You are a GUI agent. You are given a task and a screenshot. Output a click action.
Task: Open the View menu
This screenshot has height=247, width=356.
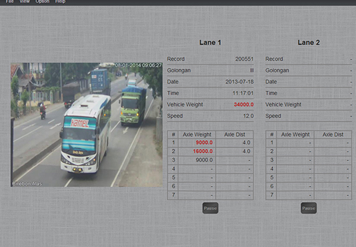[25, 2]
